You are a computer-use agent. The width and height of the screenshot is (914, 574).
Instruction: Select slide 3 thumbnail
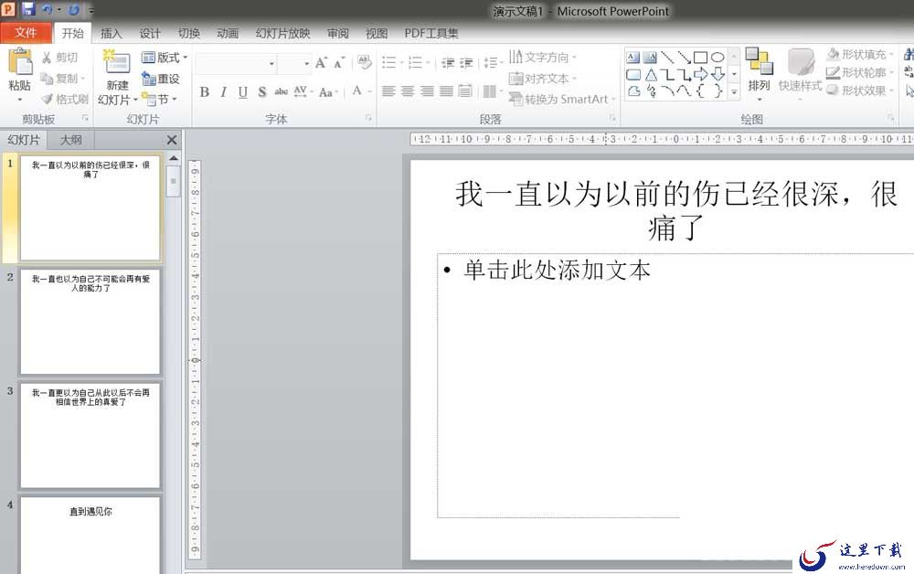pos(90,435)
